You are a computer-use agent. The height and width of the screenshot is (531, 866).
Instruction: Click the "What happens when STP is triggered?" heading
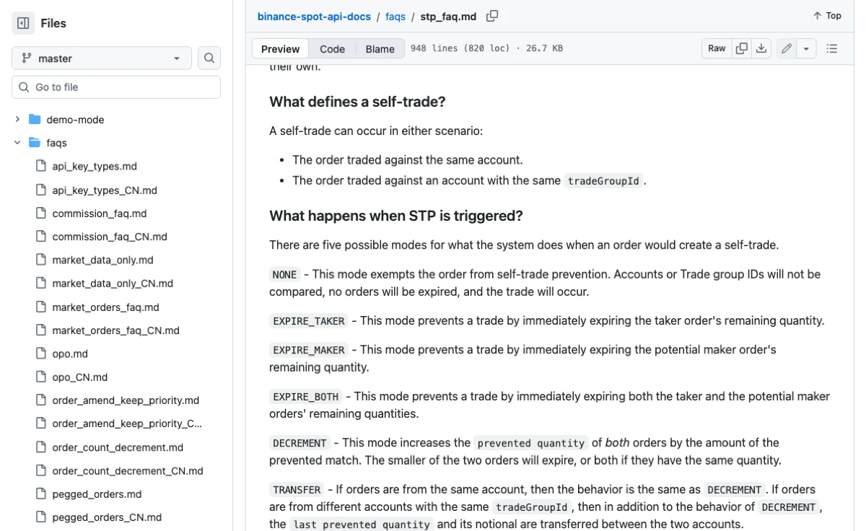pyautogui.click(x=396, y=216)
